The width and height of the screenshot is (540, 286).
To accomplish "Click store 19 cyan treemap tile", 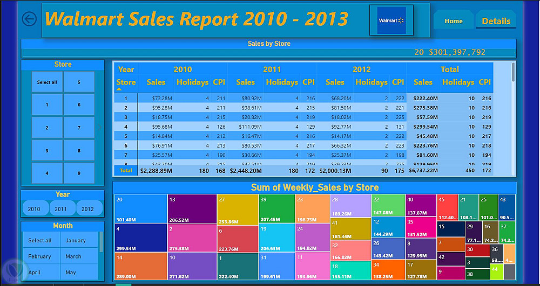I will pos(277,238).
